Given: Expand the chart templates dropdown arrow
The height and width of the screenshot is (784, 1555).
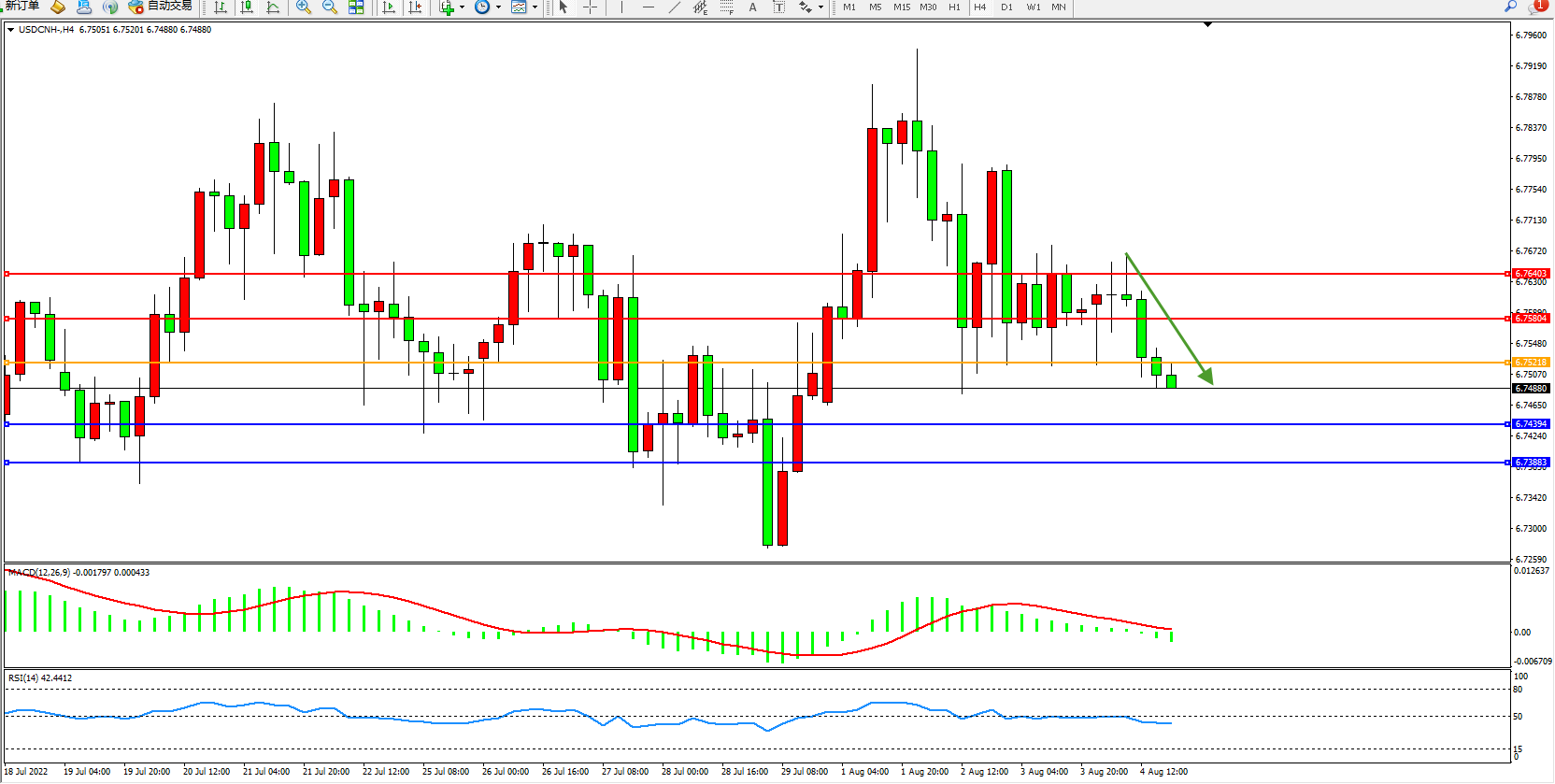Looking at the screenshot, I should point(535,7).
